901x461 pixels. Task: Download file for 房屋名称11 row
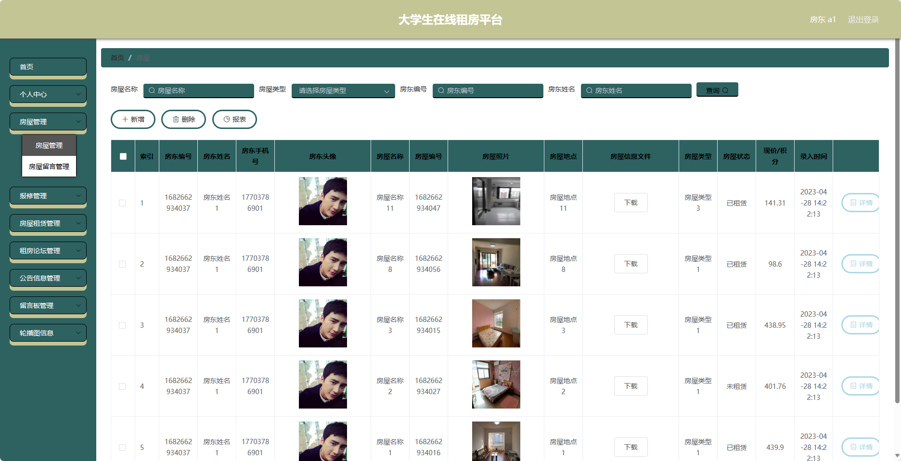631,203
